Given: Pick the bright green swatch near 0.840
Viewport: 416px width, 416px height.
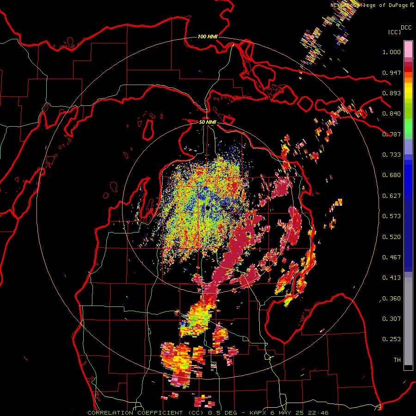Looking at the screenshot, I should coord(408,126).
